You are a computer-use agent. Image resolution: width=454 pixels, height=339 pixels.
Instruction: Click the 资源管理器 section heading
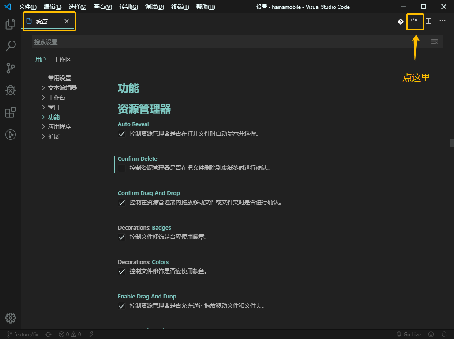(x=144, y=109)
